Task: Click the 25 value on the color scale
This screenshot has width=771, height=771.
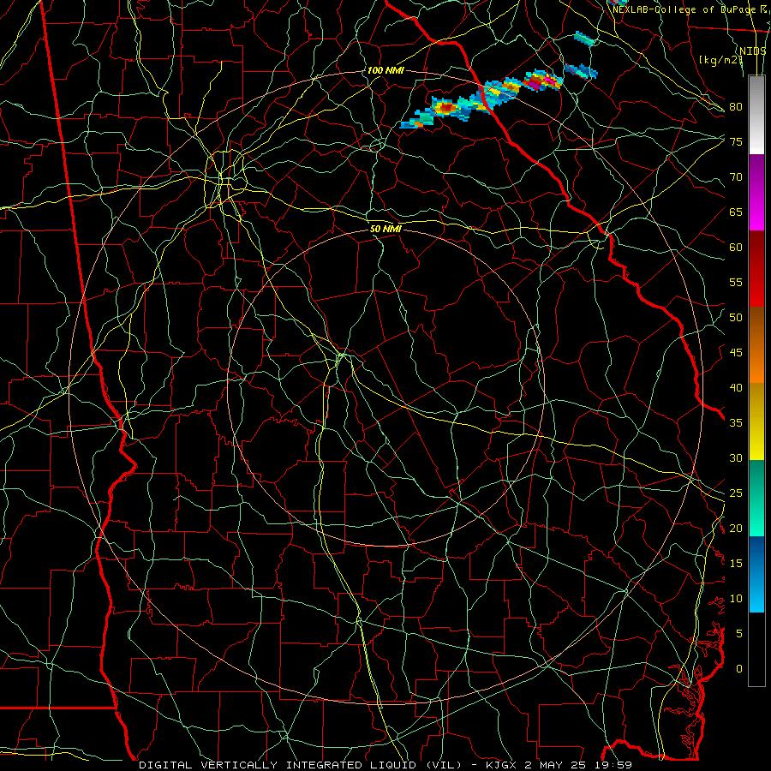Action: [x=736, y=493]
